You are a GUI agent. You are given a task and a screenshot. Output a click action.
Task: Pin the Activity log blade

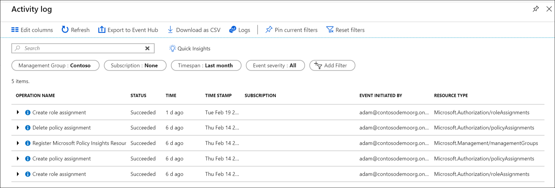coord(536,9)
